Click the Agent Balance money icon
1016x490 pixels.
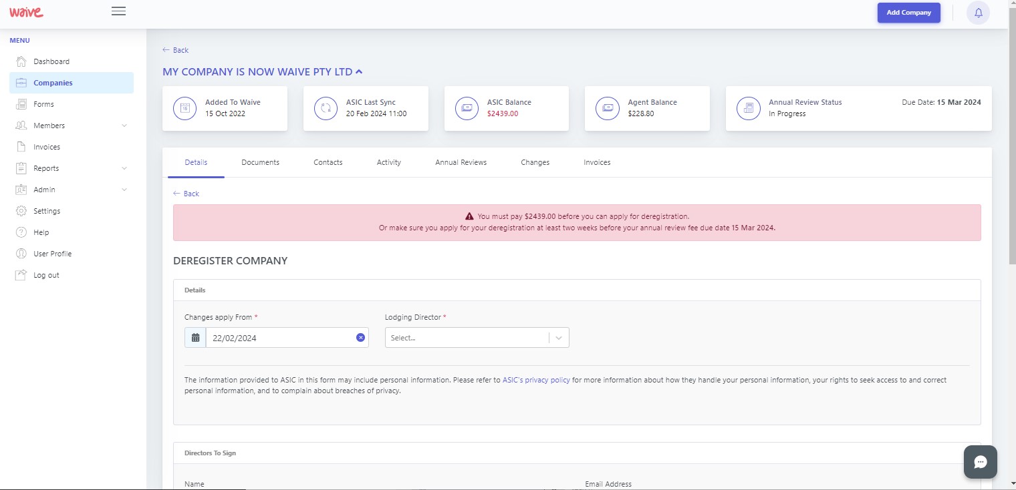608,108
